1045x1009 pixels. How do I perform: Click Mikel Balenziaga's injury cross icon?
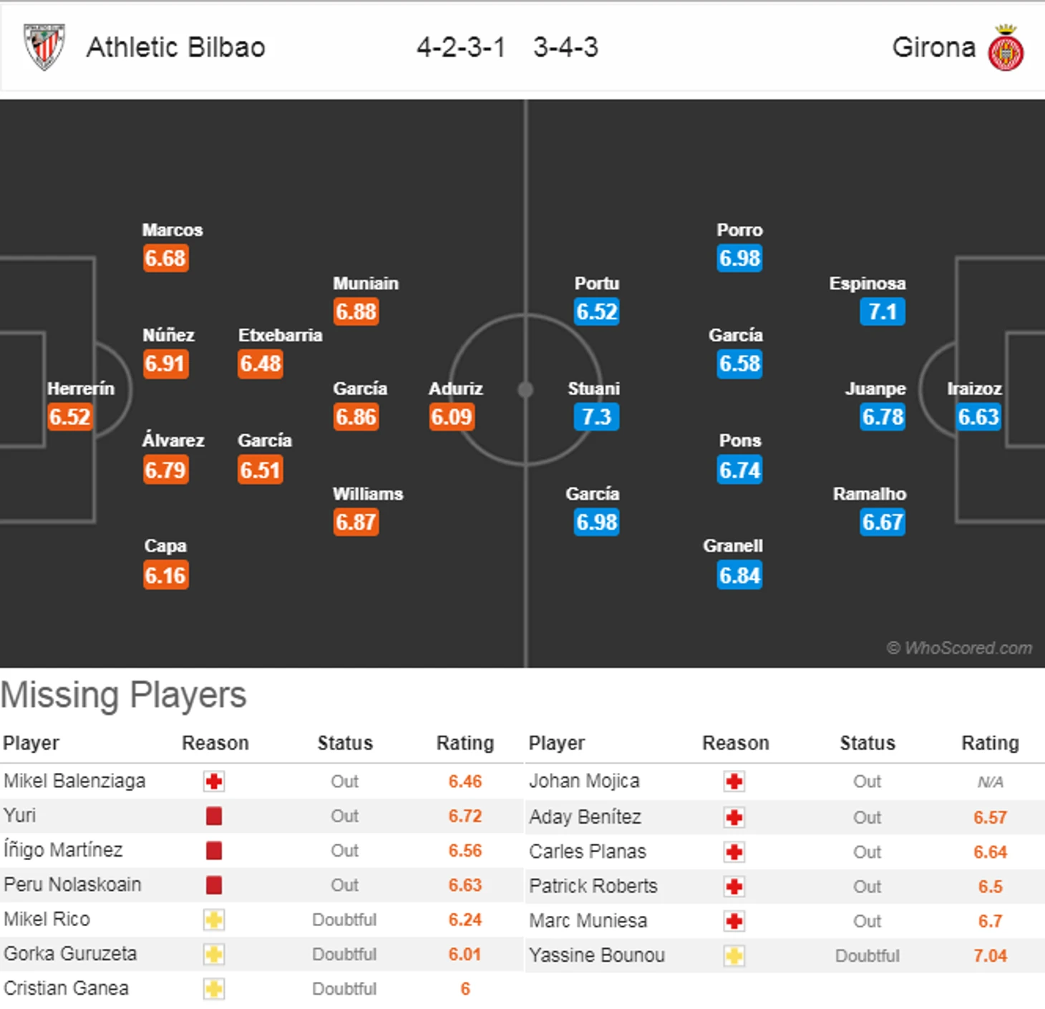click(x=214, y=781)
